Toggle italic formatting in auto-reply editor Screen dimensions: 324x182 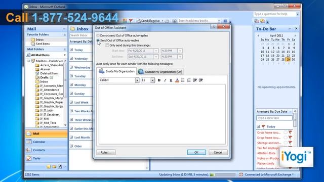pyautogui.click(x=165, y=80)
